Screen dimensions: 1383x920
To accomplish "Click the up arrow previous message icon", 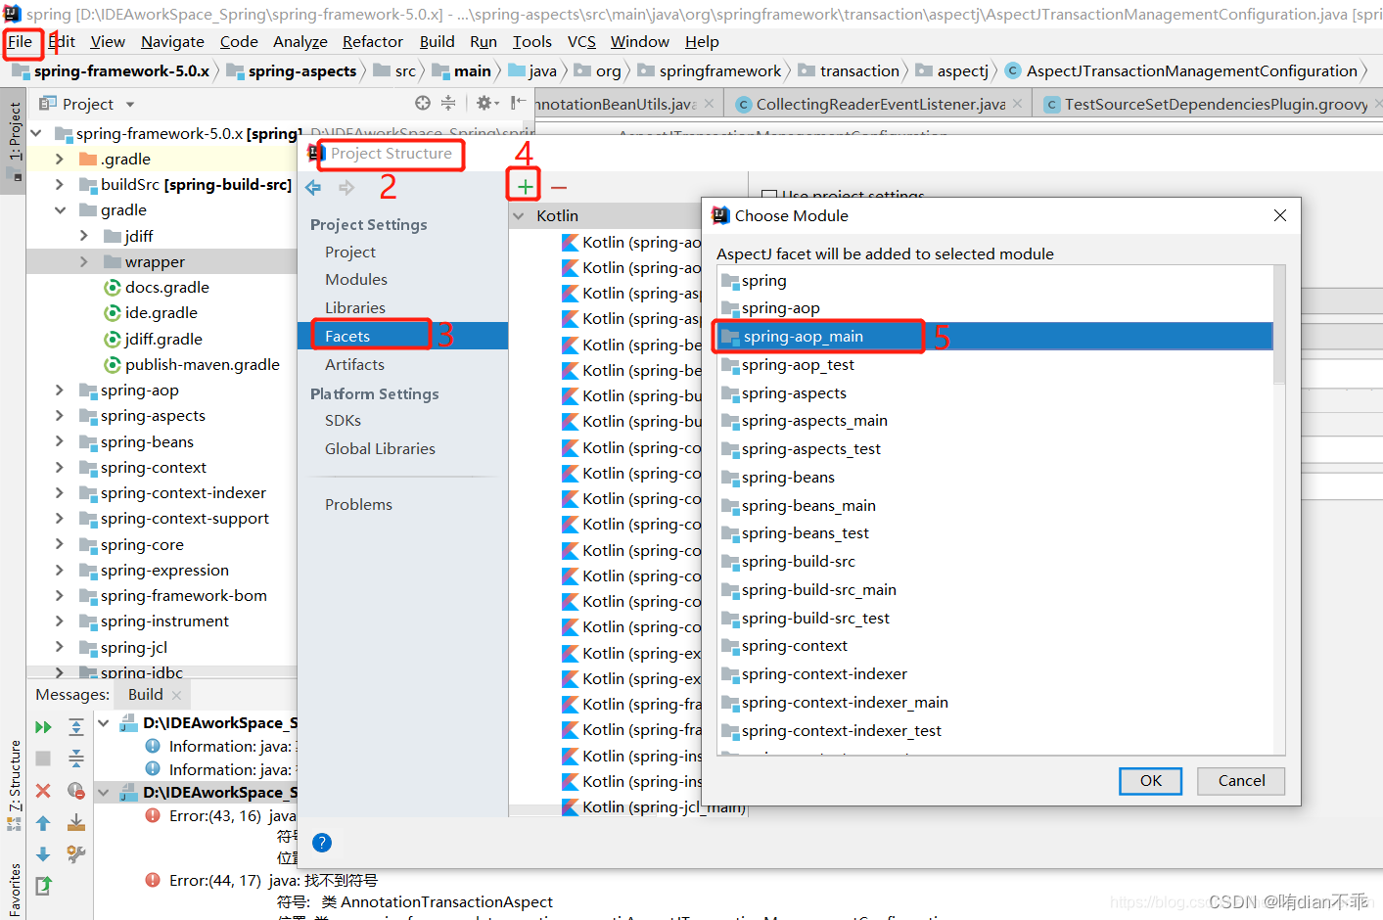I will [x=43, y=823].
